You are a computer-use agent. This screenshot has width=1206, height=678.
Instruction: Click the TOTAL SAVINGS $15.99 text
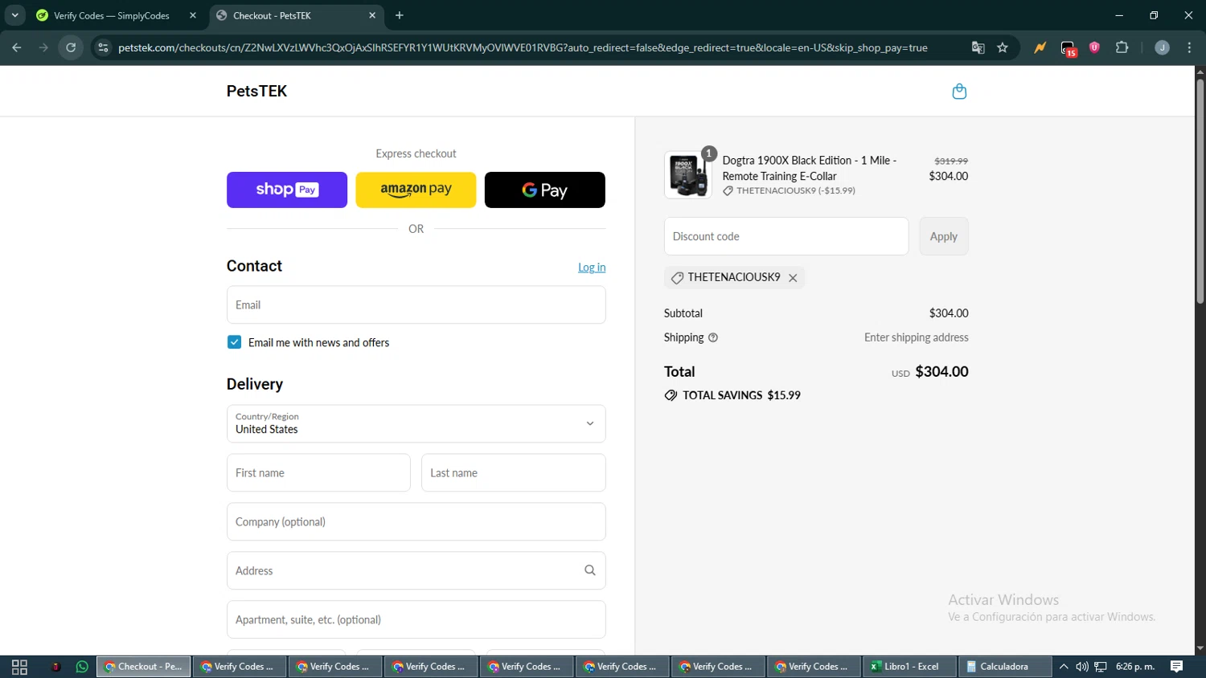click(x=741, y=395)
